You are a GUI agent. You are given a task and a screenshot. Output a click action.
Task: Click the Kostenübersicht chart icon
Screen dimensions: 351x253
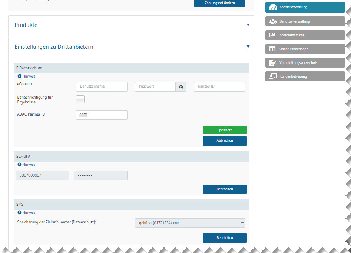pos(272,35)
